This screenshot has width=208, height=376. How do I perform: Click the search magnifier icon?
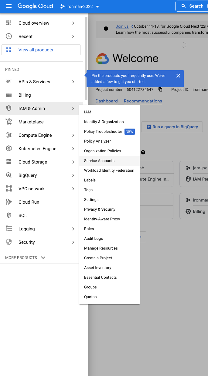[183, 6]
